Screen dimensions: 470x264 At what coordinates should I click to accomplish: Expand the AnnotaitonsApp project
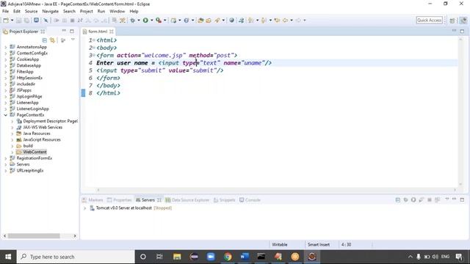point(6,47)
